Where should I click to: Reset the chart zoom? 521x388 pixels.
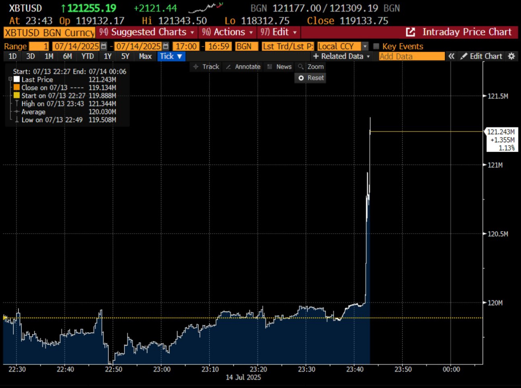(311, 78)
